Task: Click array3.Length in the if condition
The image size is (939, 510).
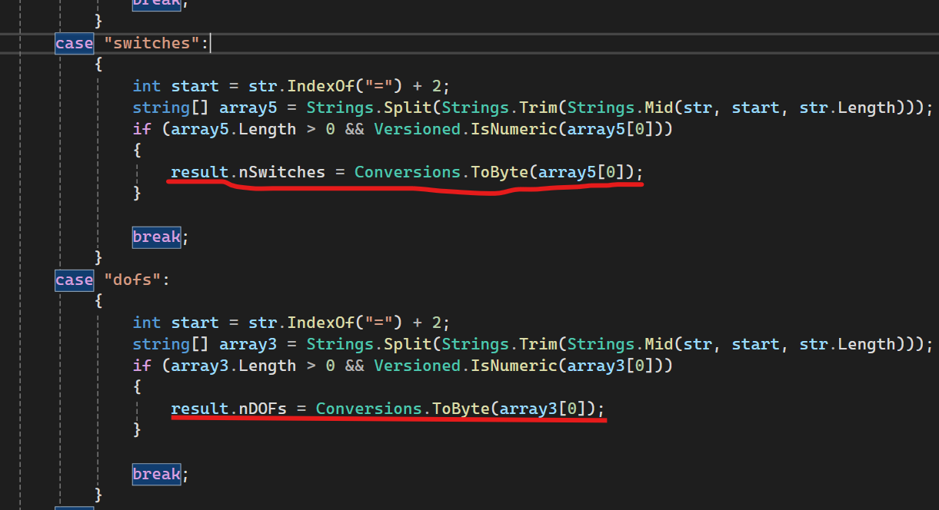Action: [x=234, y=366]
